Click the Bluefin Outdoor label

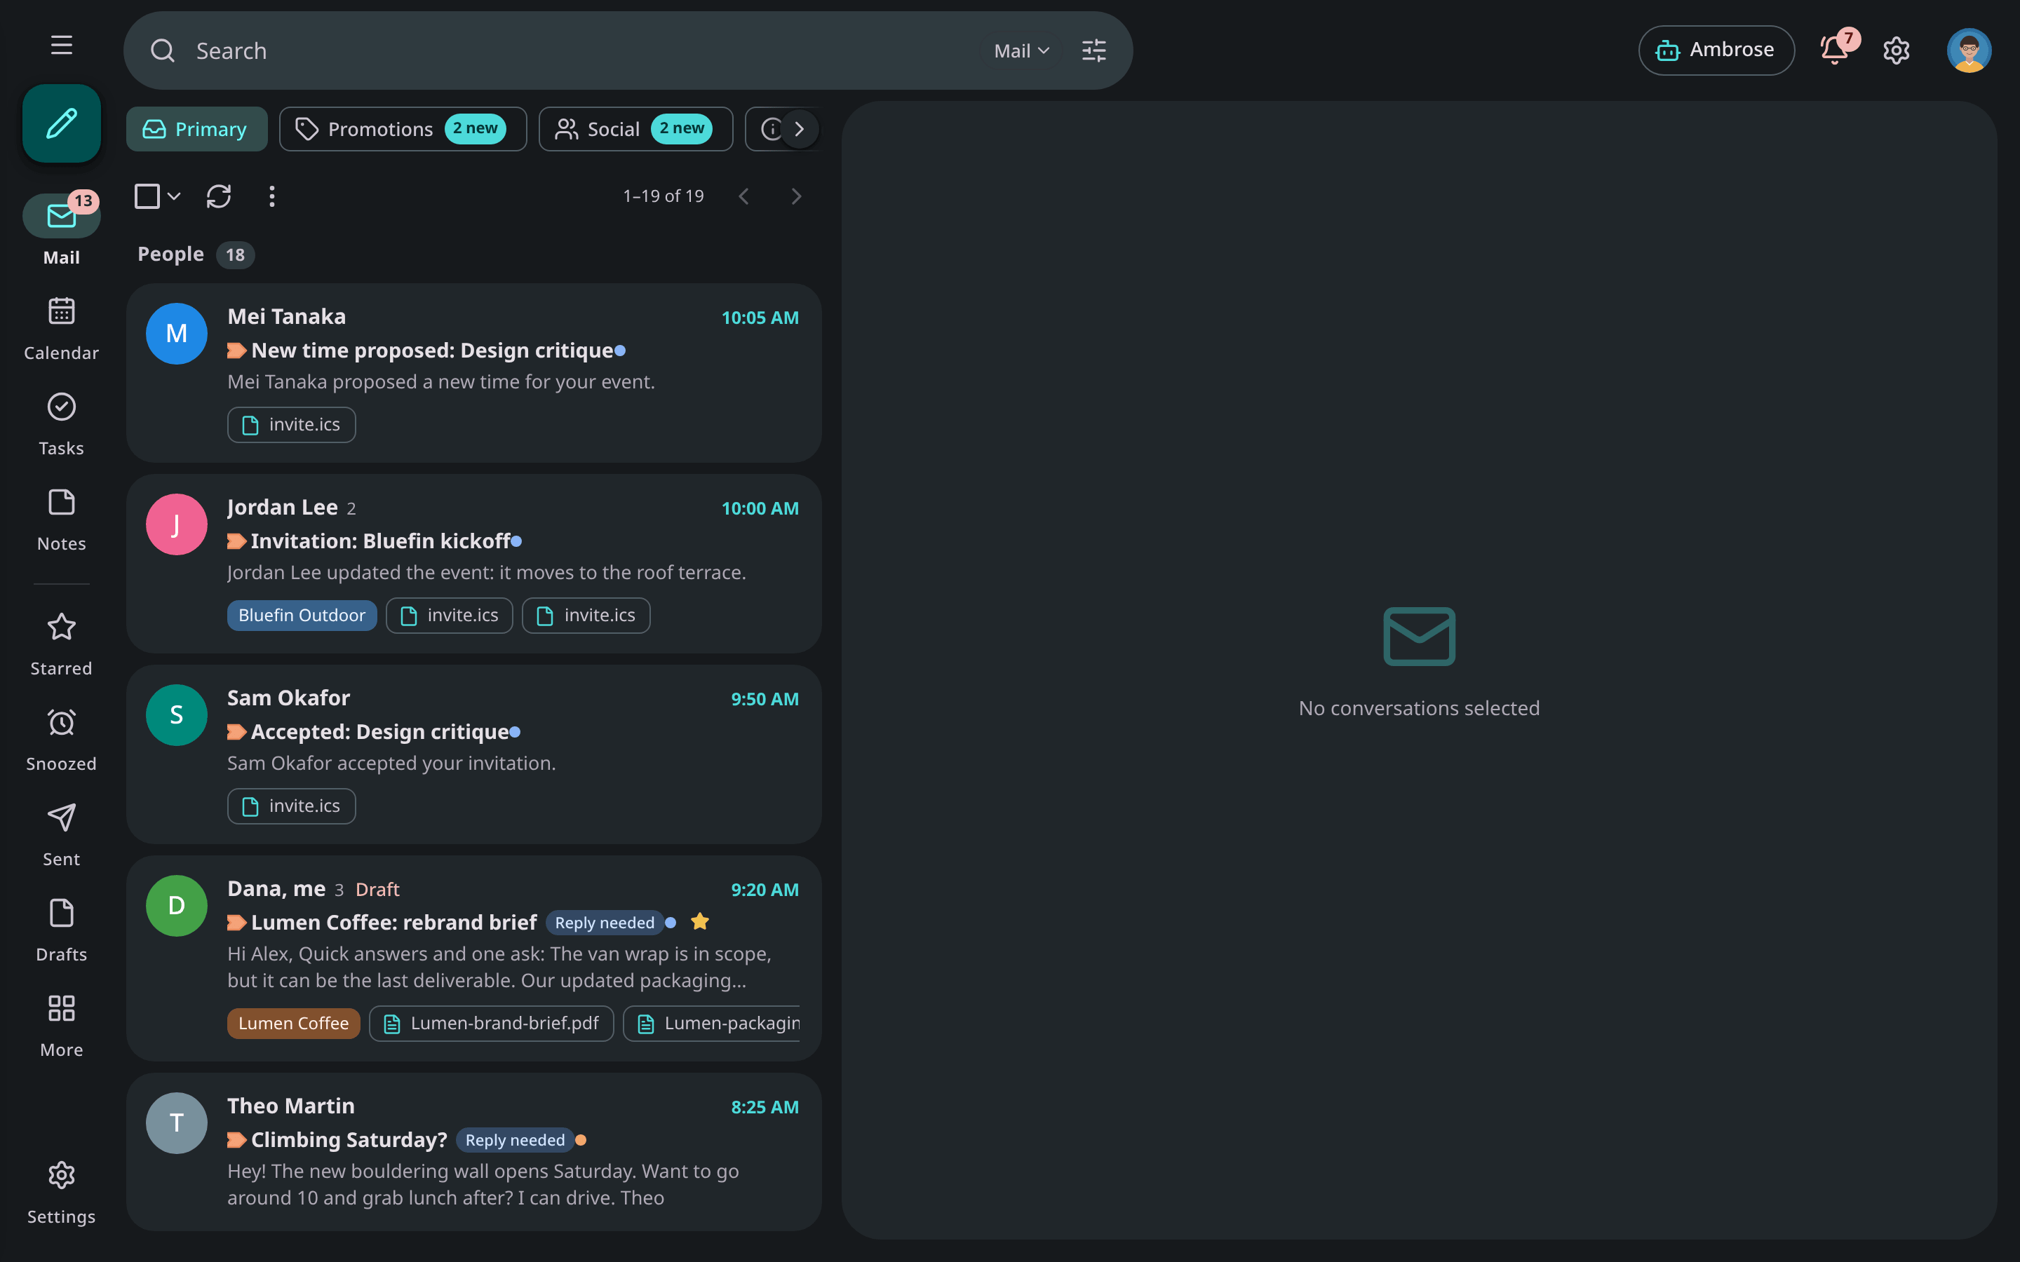coord(302,615)
